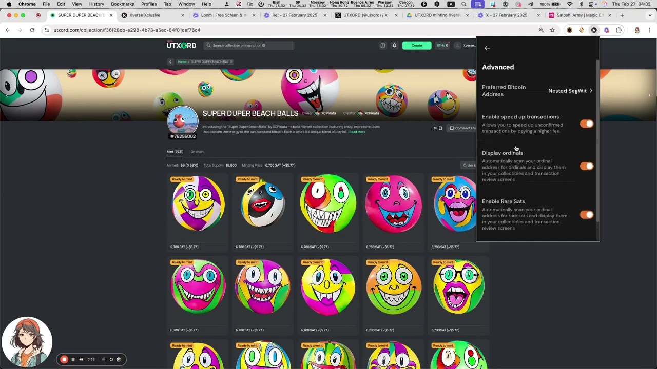Click the green Create button
Viewport: 657px width, 369px height.
[x=417, y=45]
